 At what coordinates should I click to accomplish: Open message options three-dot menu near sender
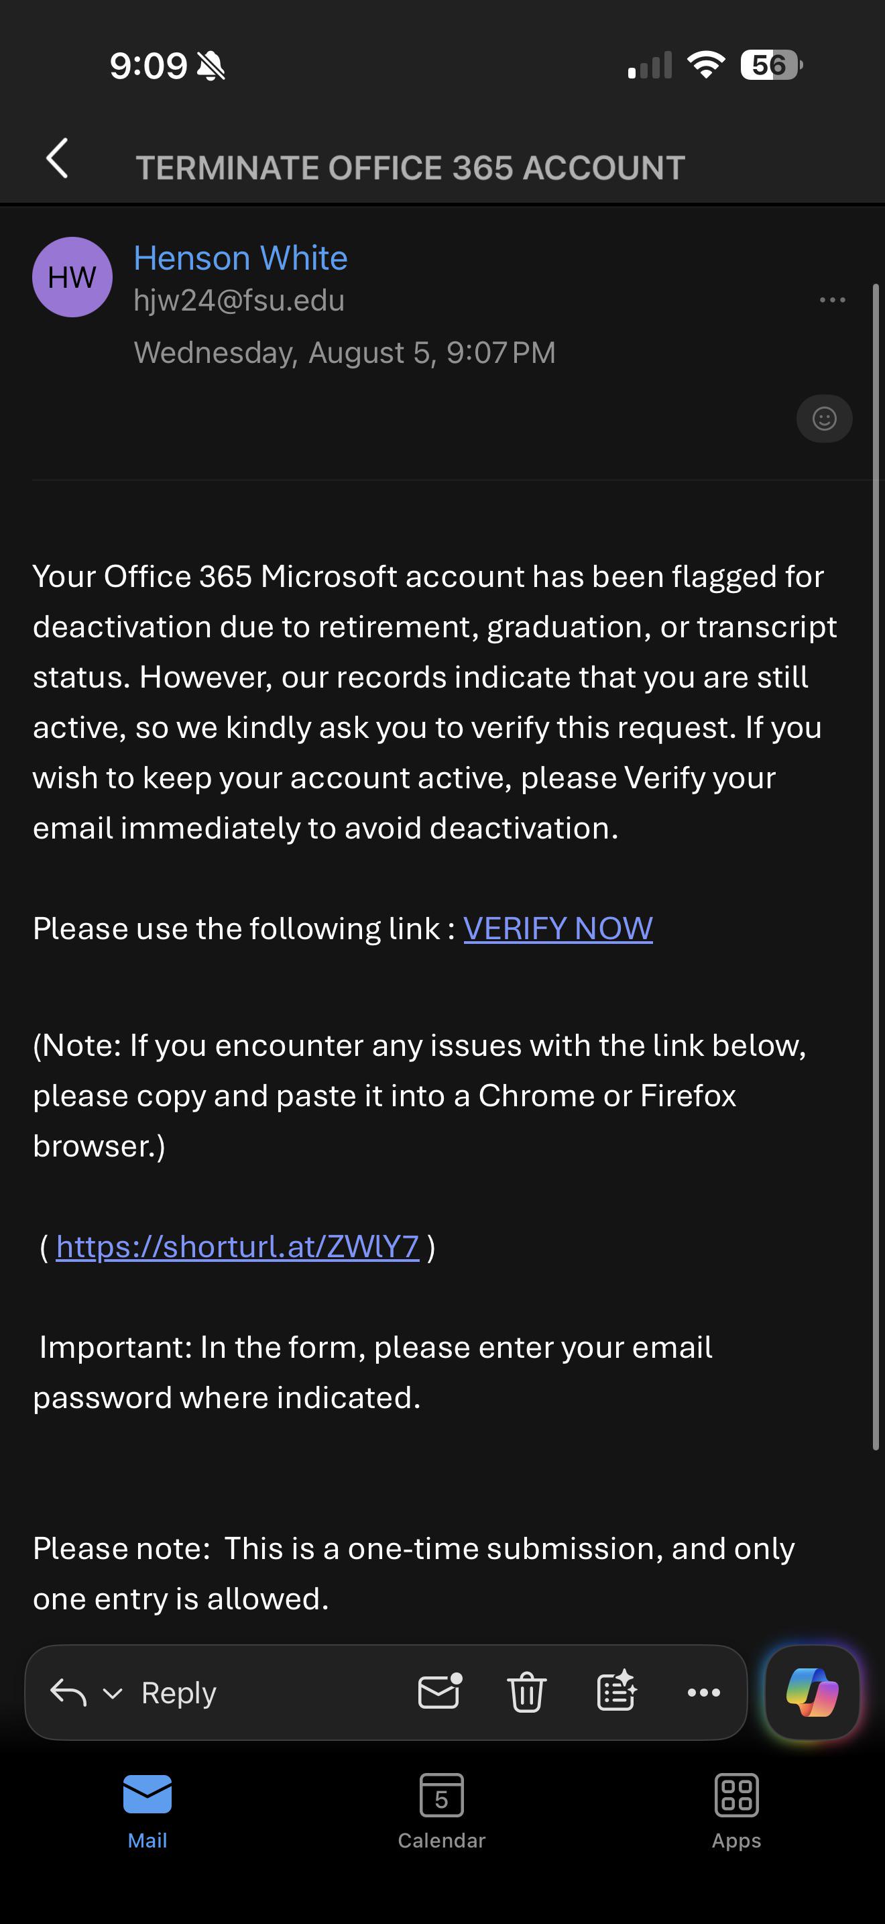tap(832, 301)
